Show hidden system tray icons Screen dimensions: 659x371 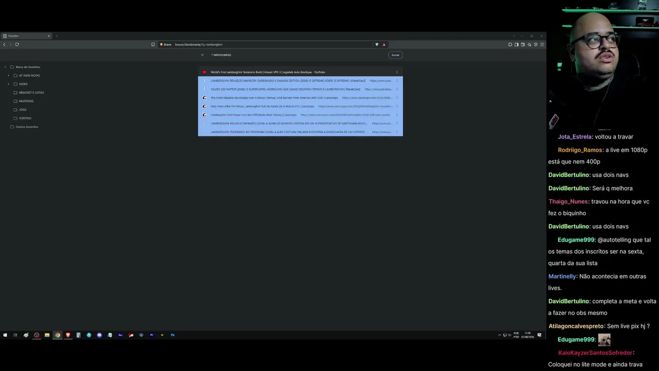pos(499,335)
